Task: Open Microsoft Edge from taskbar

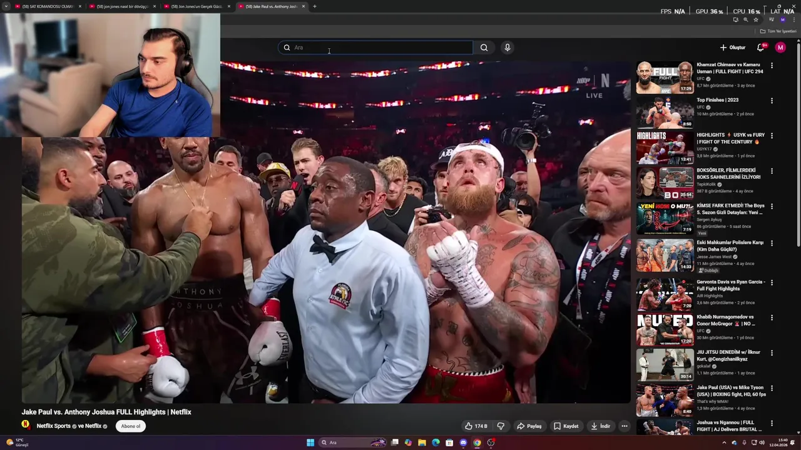Action: click(x=436, y=442)
